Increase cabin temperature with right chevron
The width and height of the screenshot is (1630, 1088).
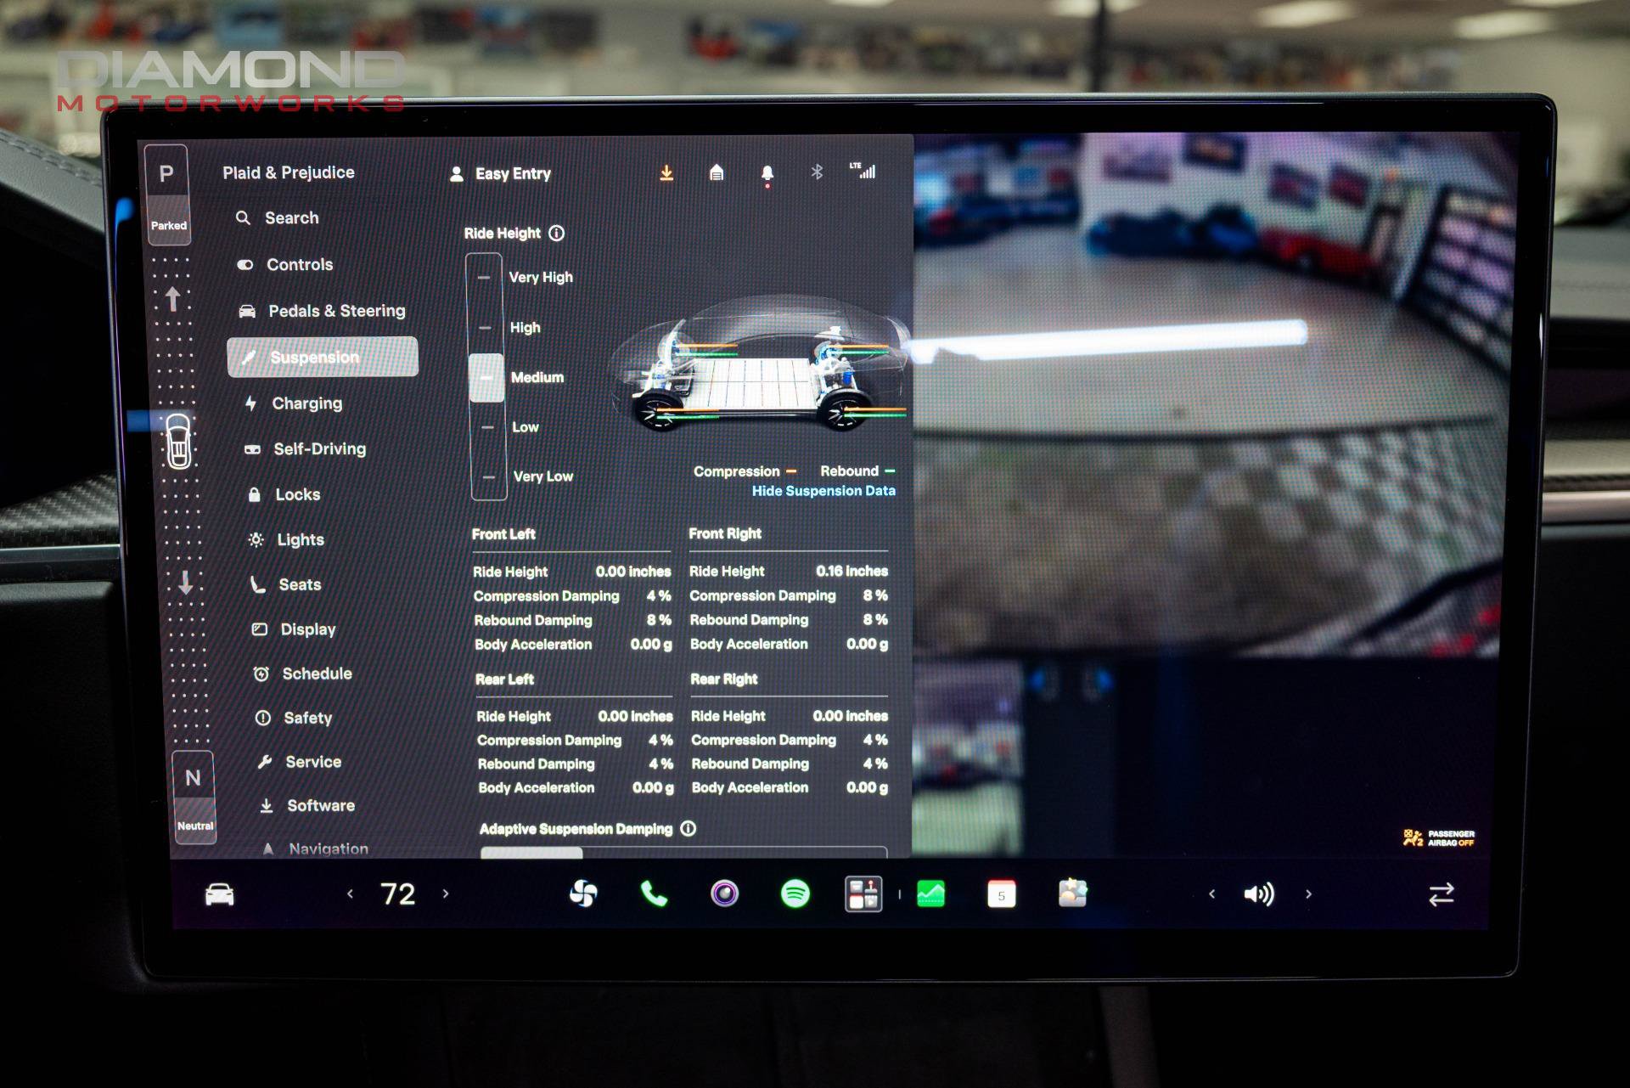tap(446, 894)
